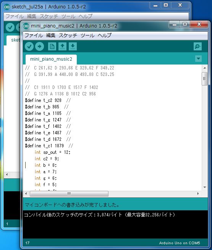212x250 pixels.
Task: Click the horizontal scrollbar thumb in code editor
Action: pos(69,194)
